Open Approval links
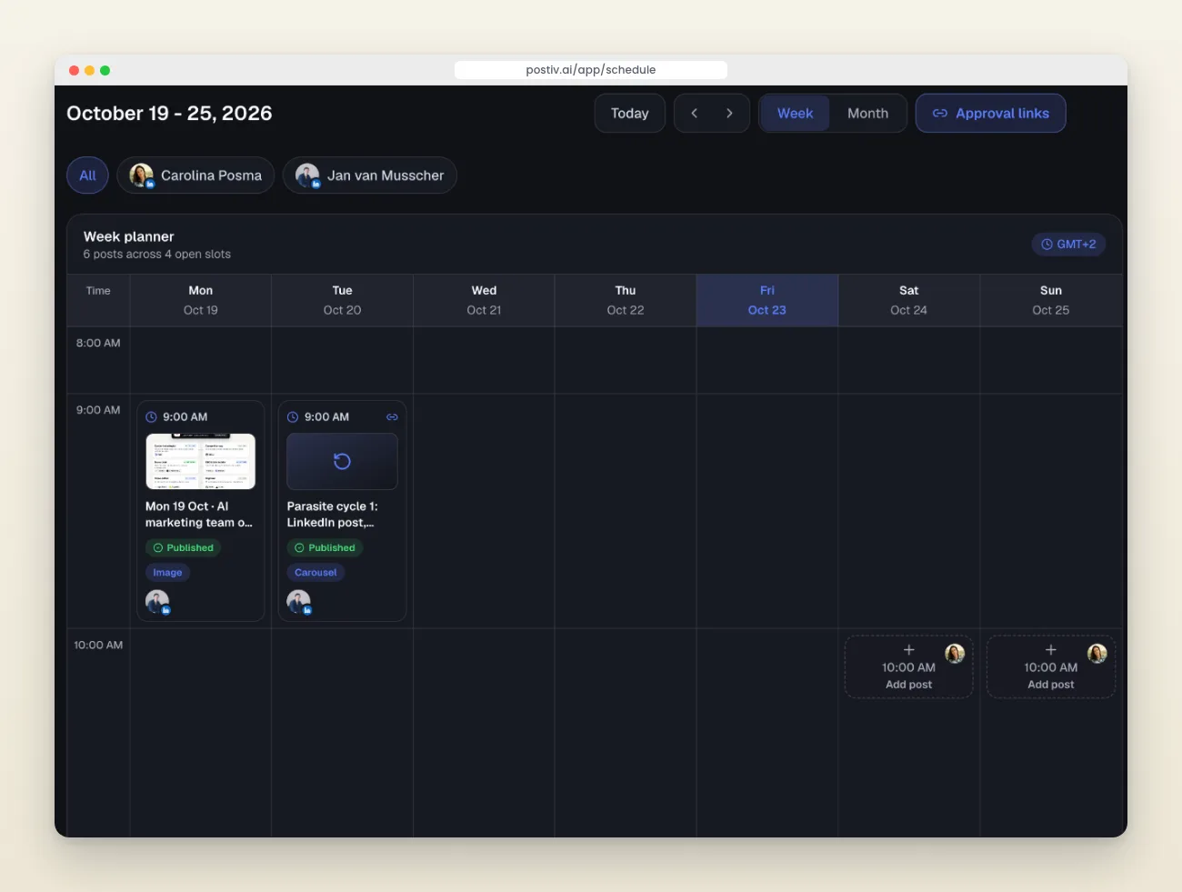The width and height of the screenshot is (1182, 892). click(990, 113)
